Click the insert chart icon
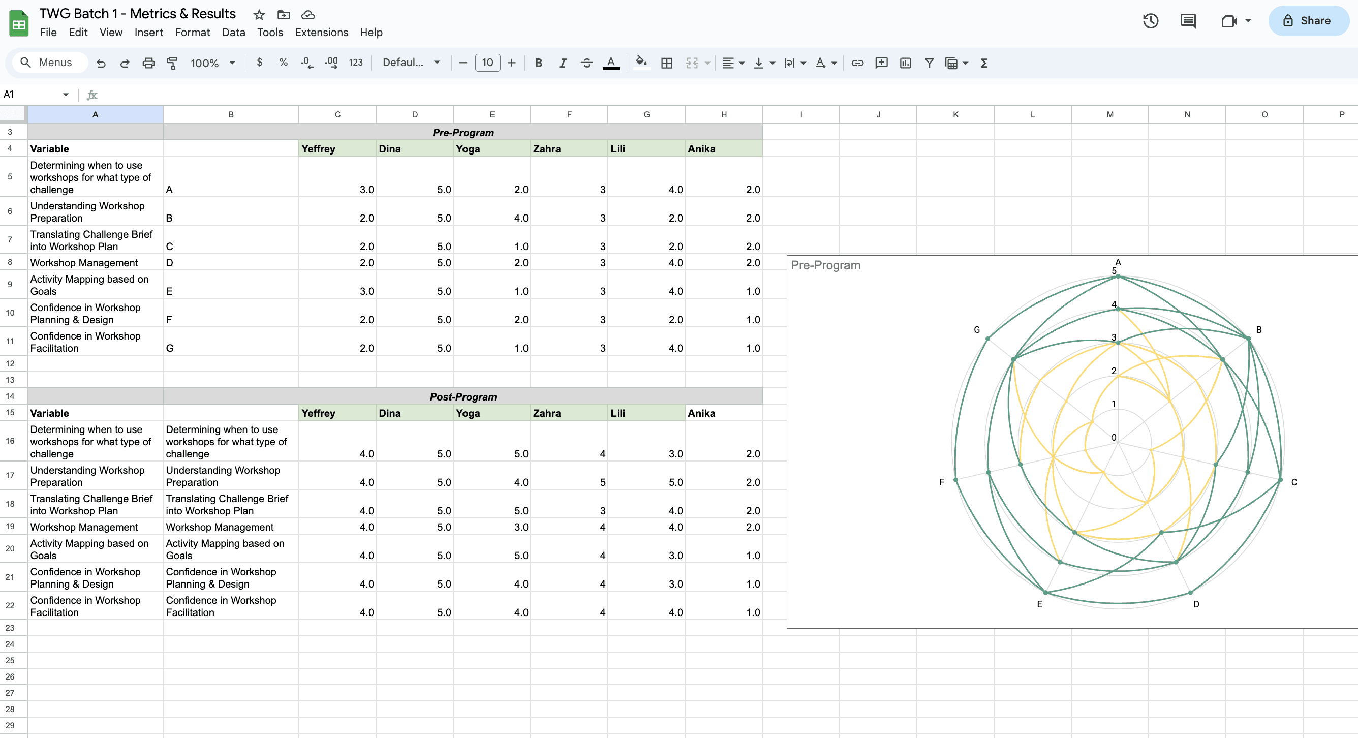Image resolution: width=1358 pixels, height=738 pixels. pos(905,63)
